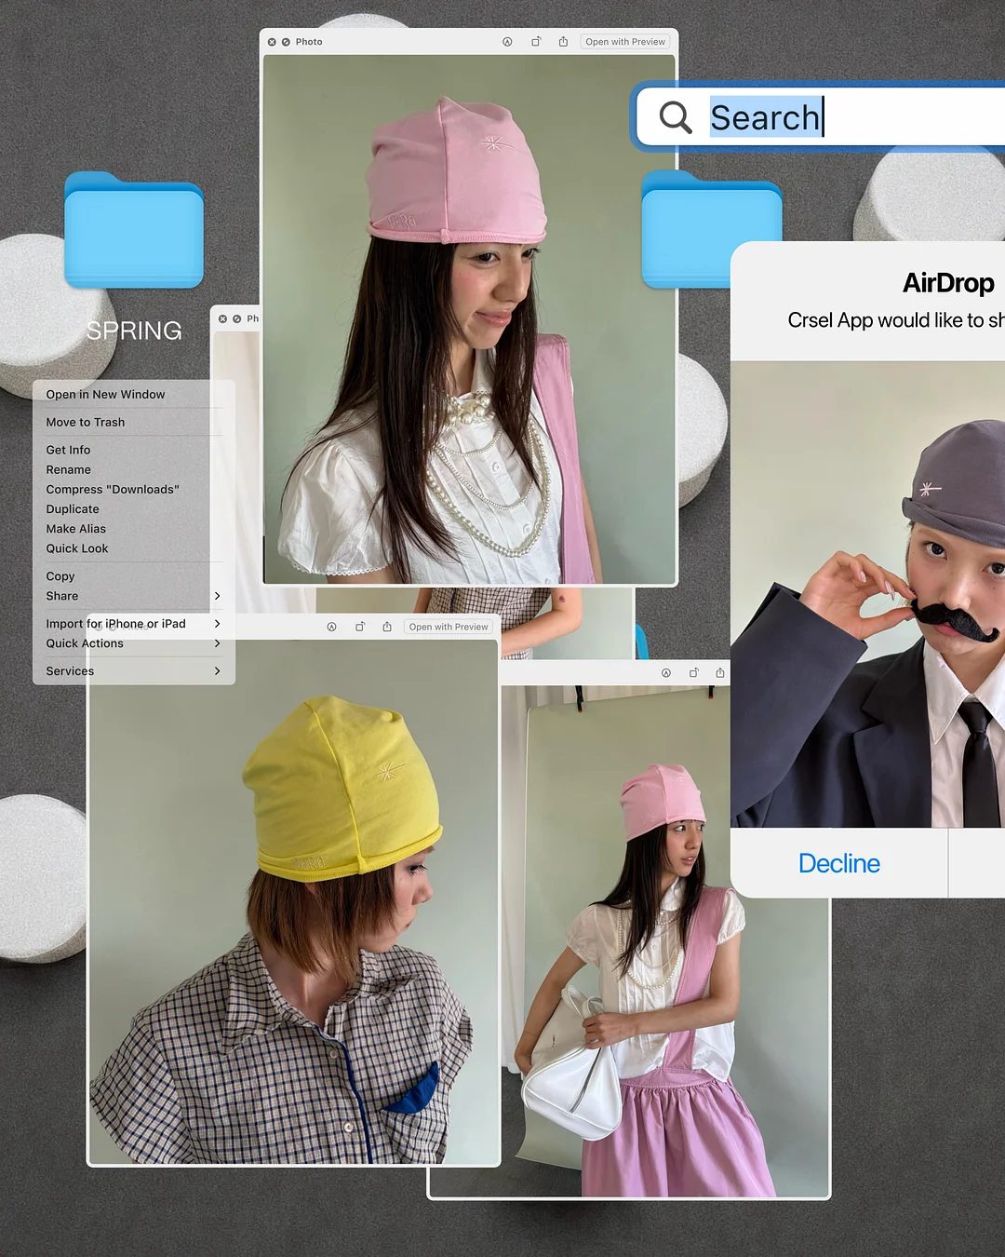Viewport: 1005px width, 1257px height.
Task: Click share icon above pink skirt photo
Action: pyautogui.click(x=720, y=672)
